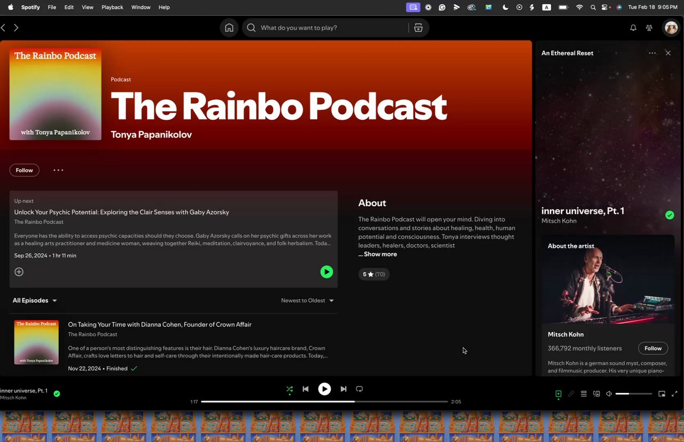
Task: Open the Spotify app menu
Action: point(30,7)
